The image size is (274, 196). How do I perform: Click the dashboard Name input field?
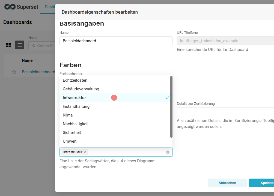(116, 41)
